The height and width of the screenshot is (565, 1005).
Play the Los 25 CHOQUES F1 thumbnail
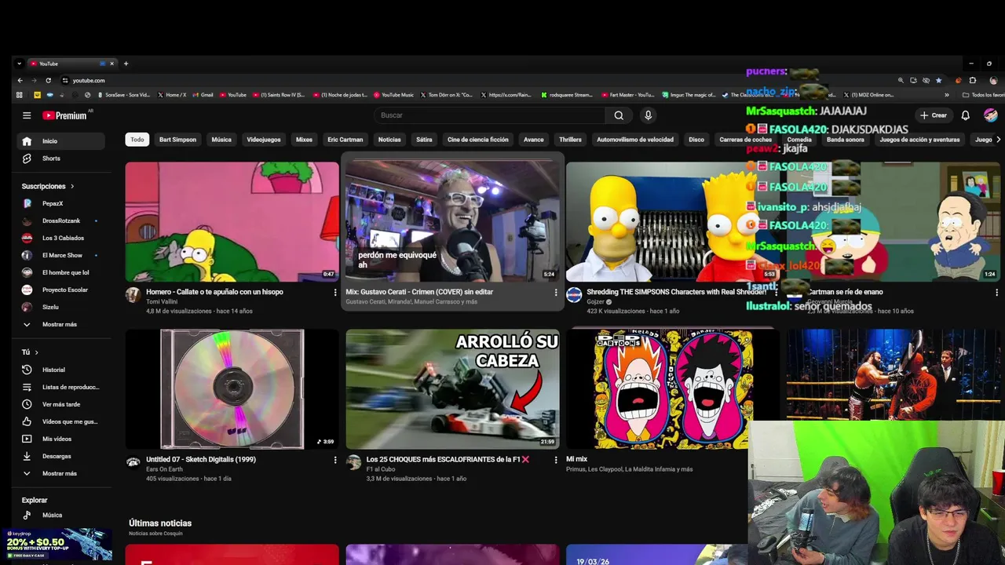tap(453, 389)
